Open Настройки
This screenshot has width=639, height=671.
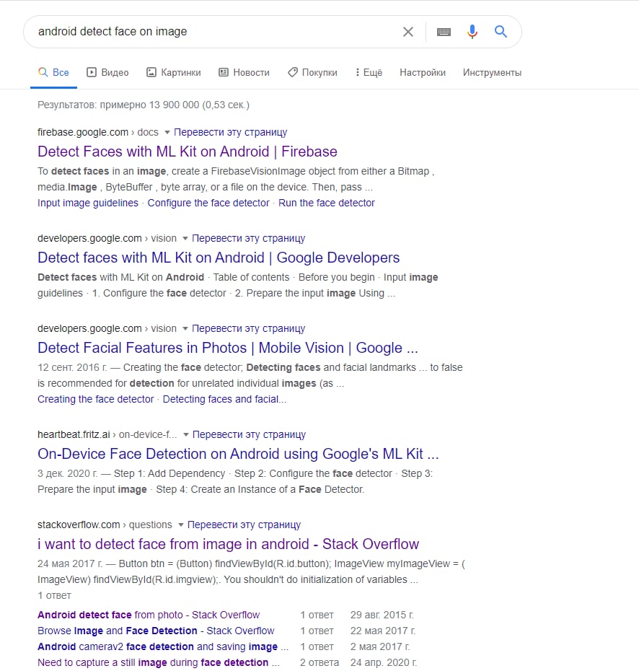(423, 72)
